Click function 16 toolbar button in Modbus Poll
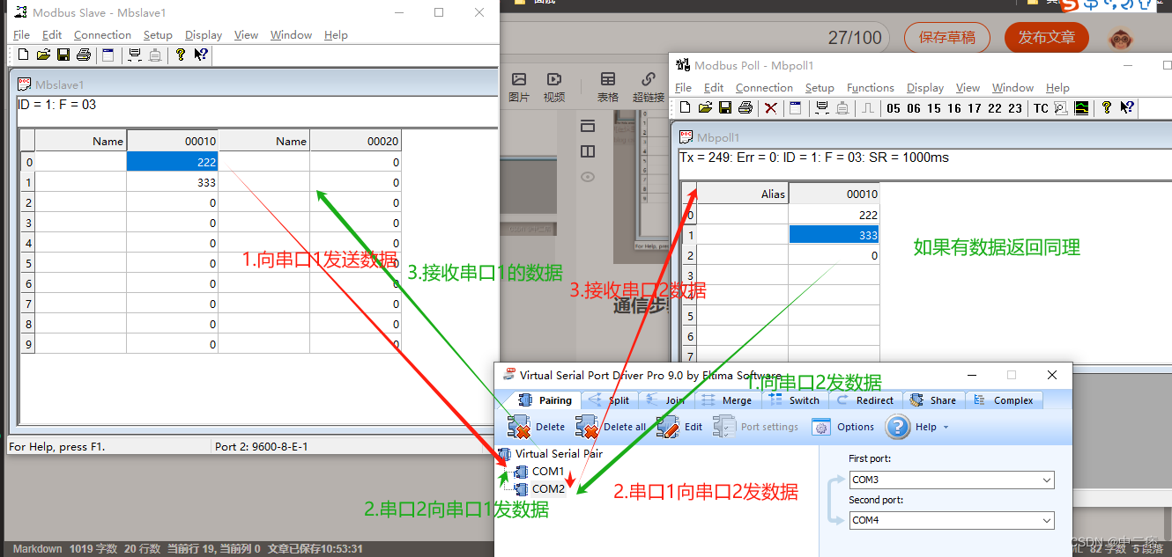Viewport: 1172px width, 557px height. [x=954, y=108]
